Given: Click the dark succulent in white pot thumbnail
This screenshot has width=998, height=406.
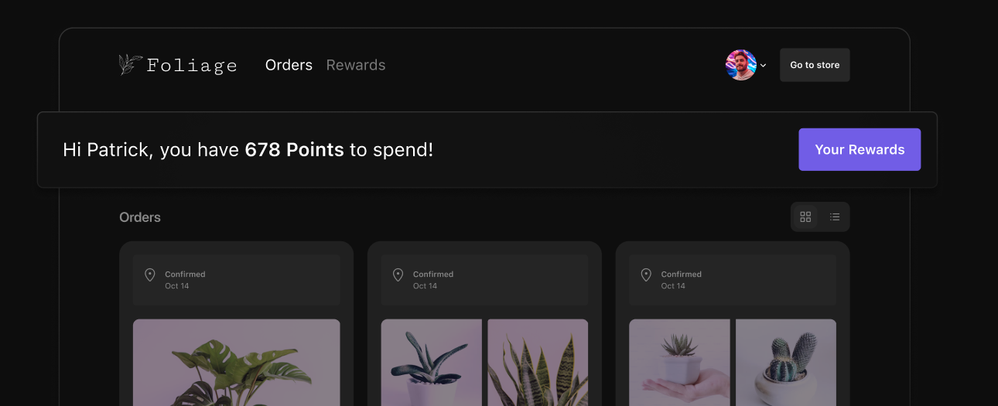Looking at the screenshot, I should [431, 362].
